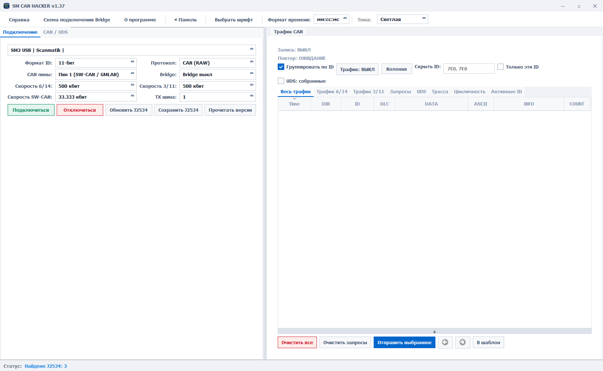Open the Протокол CAN (RAW) dropdown
This screenshot has width=603, height=371.
[217, 63]
